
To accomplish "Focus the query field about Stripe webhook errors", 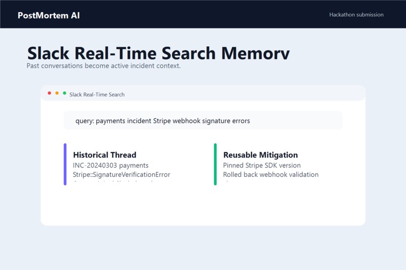I will tap(203, 121).
